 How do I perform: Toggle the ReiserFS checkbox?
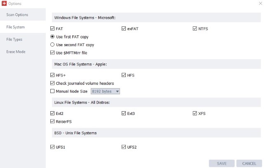coord(52,121)
